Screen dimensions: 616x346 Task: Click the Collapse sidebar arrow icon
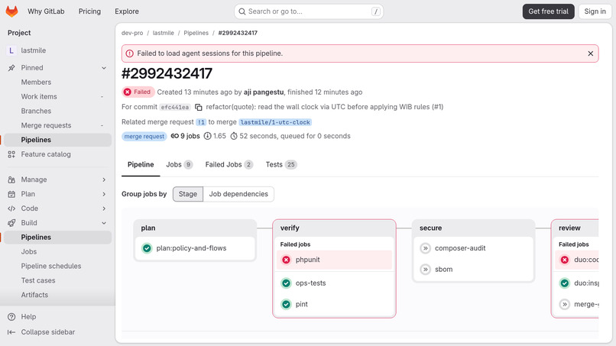11,332
